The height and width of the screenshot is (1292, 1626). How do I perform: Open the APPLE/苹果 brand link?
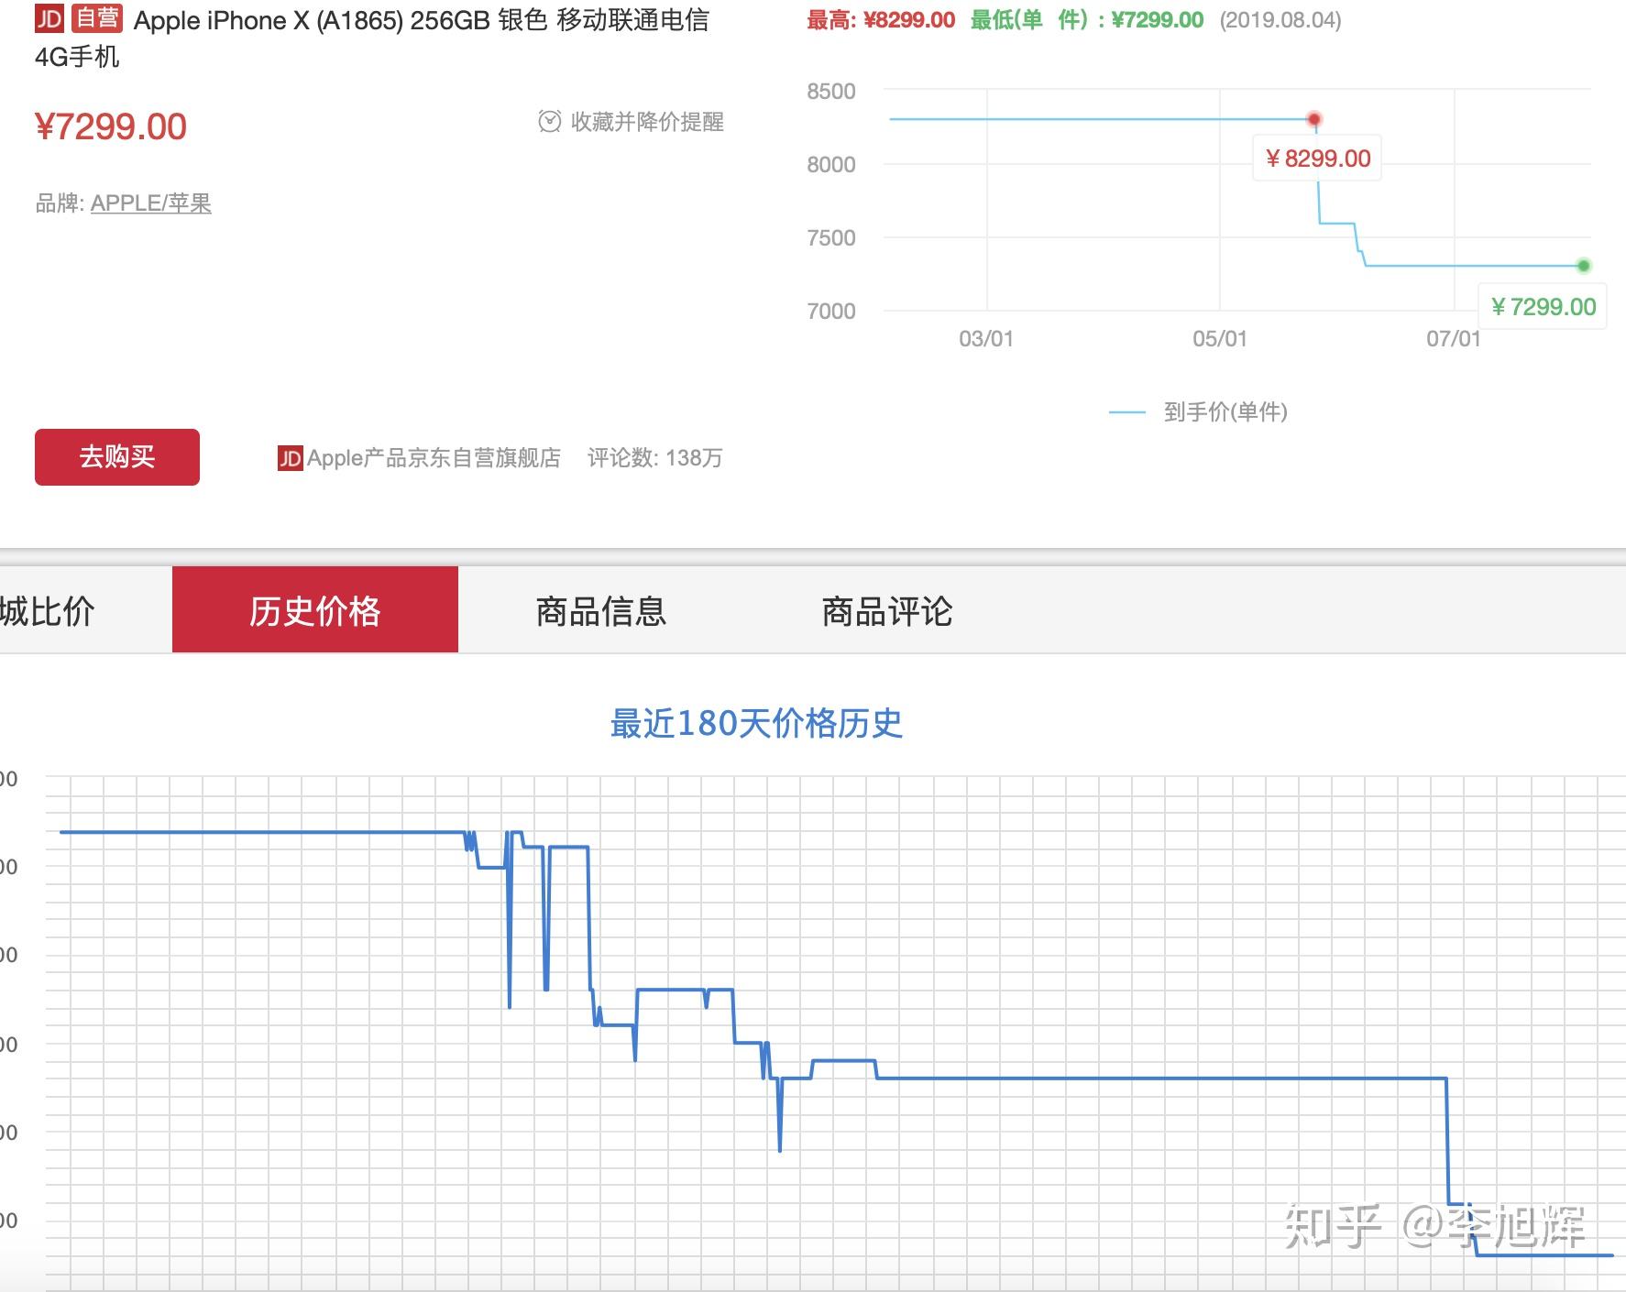tap(151, 203)
